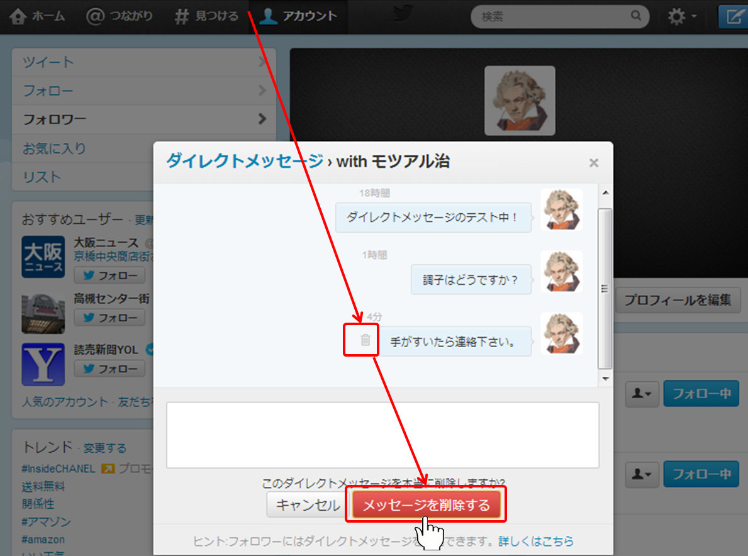This screenshot has width=748, height=556.
Task: Toggle the second フォロー中 button
Action: tap(701, 474)
